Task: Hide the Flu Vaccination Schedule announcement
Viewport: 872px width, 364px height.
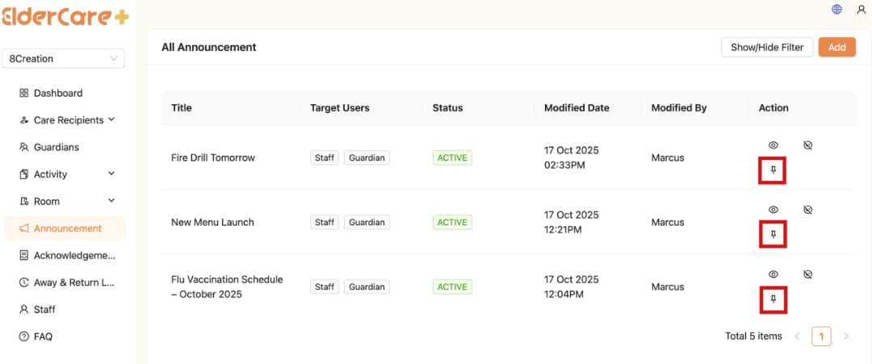Action: [807, 274]
